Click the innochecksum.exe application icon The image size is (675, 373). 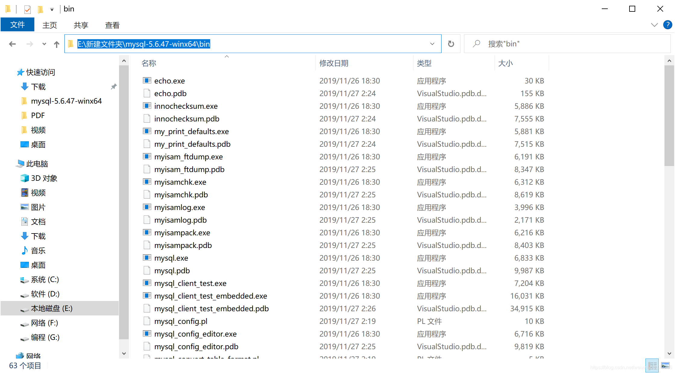click(x=147, y=106)
